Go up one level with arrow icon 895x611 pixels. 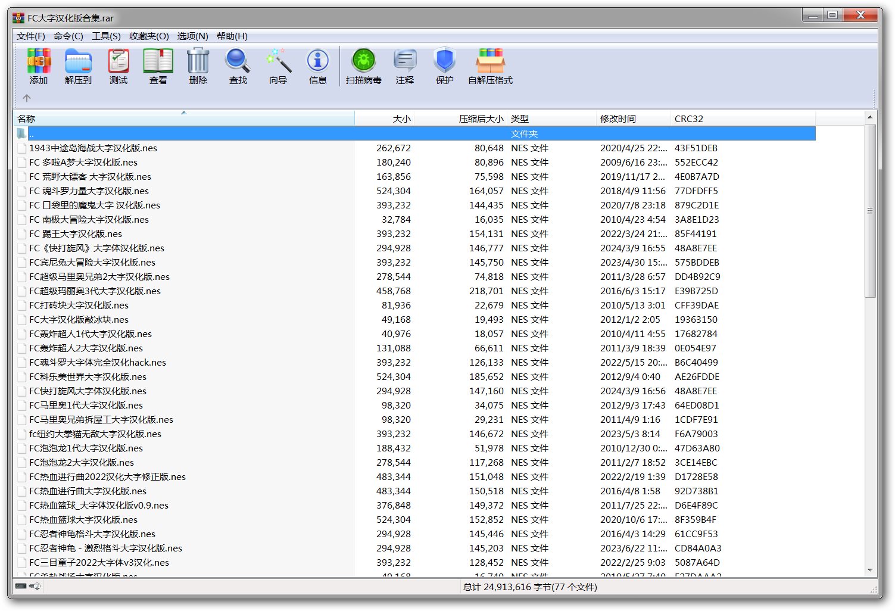pyautogui.click(x=27, y=98)
